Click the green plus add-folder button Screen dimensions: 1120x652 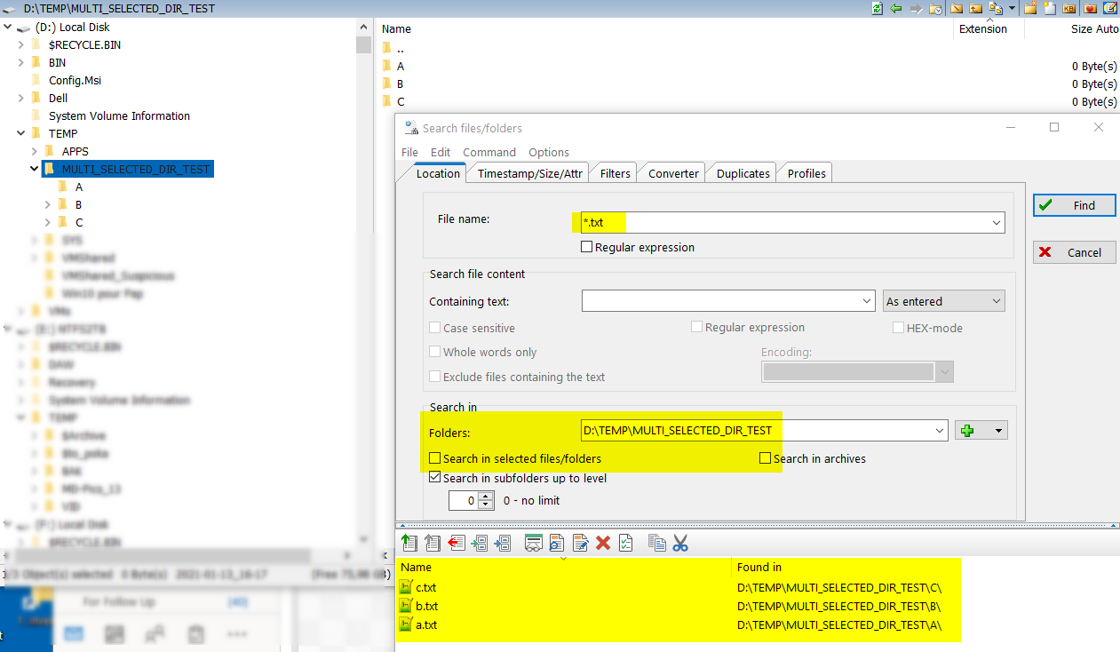(x=967, y=431)
